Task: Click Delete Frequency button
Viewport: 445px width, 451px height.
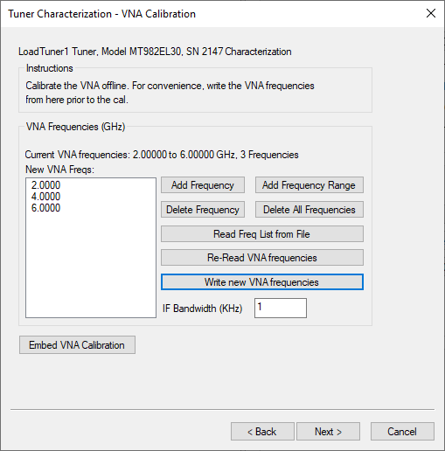Action: pyautogui.click(x=203, y=210)
